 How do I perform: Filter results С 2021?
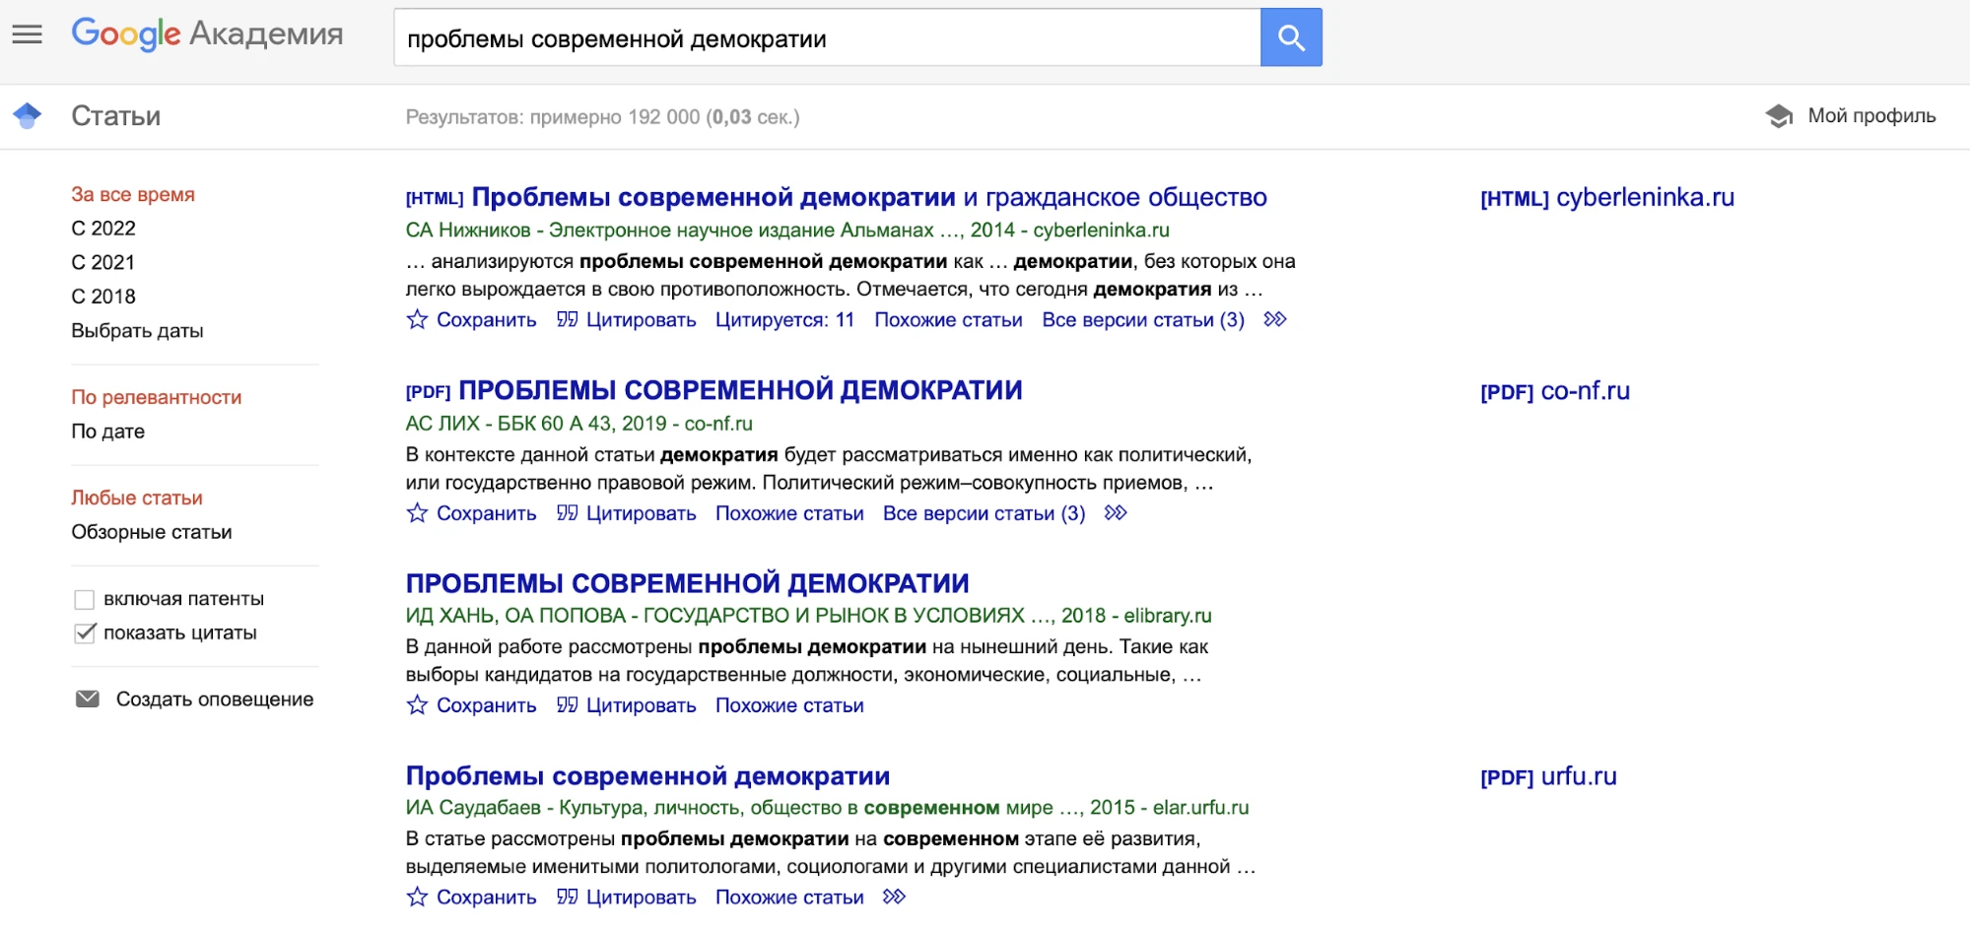pyautogui.click(x=102, y=263)
